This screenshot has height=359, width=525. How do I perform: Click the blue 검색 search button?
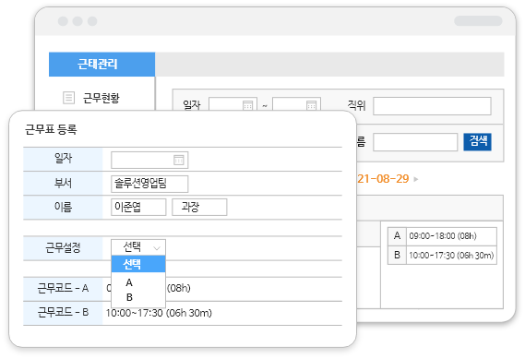(x=477, y=141)
